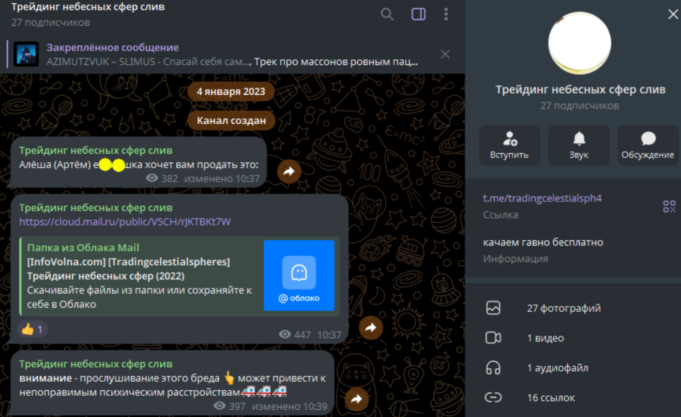Dismiss the pinned message bar
Viewport: 681px width, 417px height.
pyautogui.click(x=445, y=54)
